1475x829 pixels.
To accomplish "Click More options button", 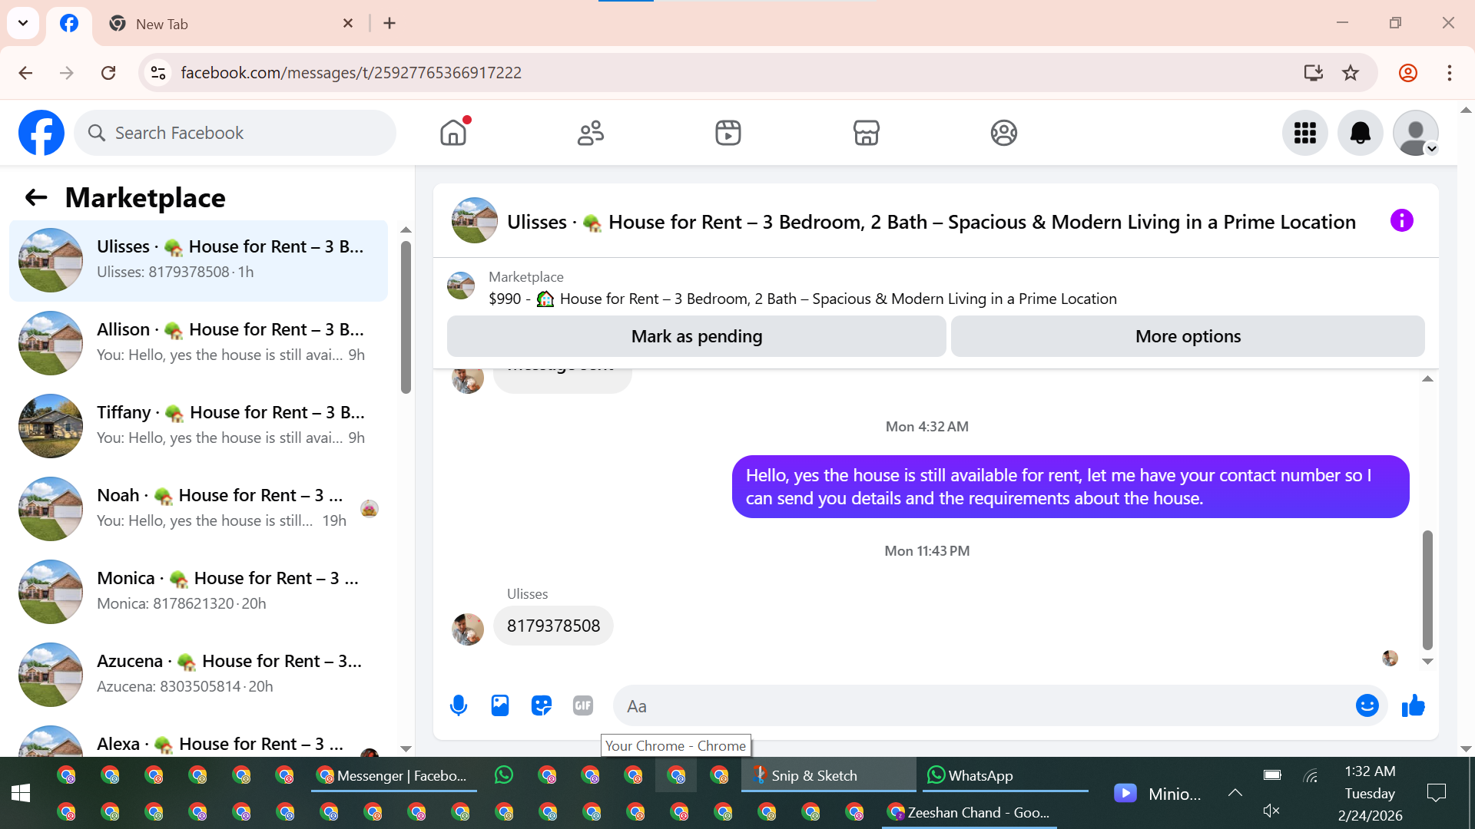I will [1188, 336].
